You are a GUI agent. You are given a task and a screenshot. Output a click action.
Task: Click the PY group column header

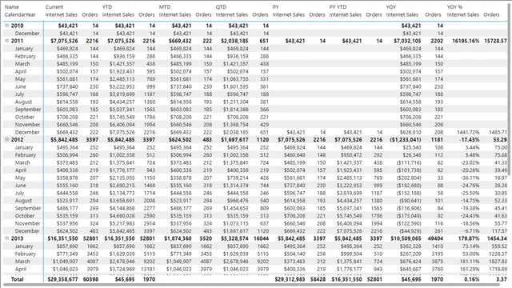point(275,7)
